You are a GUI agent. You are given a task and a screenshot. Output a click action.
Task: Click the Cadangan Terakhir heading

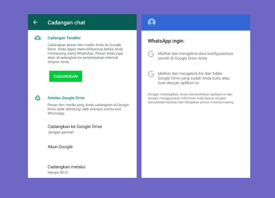tap(64, 38)
